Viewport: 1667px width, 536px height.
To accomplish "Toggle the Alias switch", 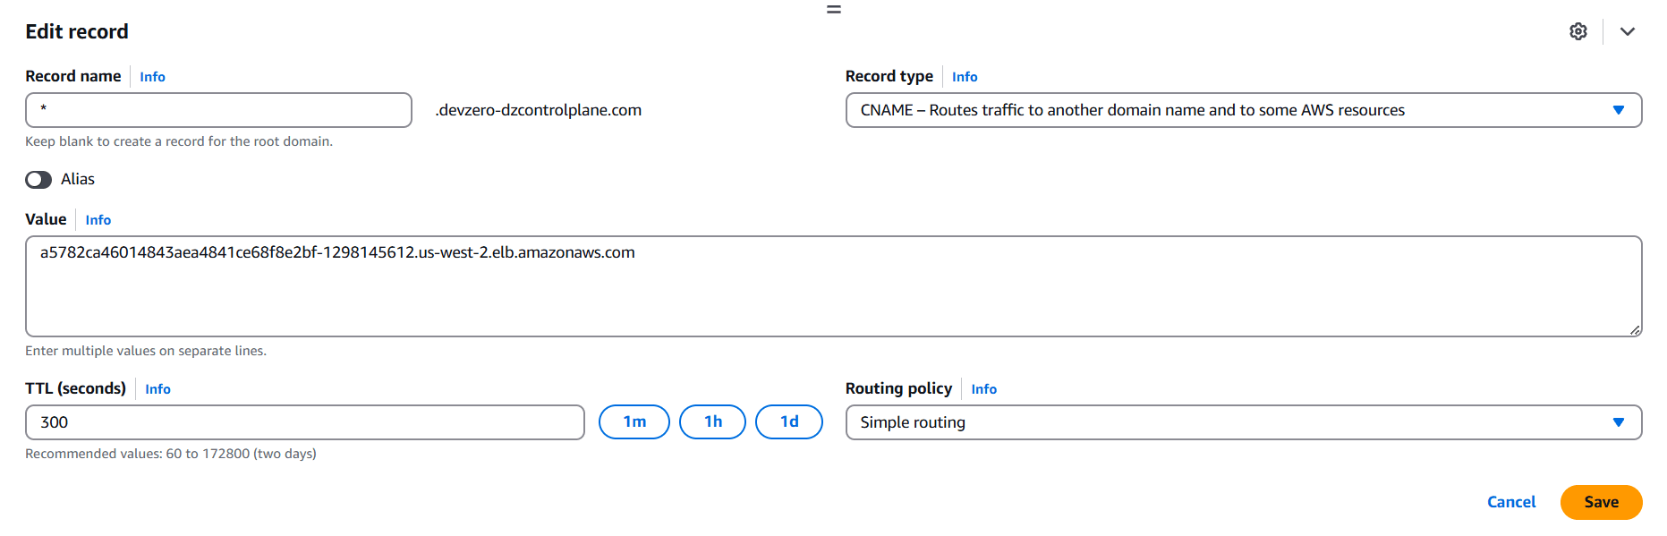I will pos(38,180).
